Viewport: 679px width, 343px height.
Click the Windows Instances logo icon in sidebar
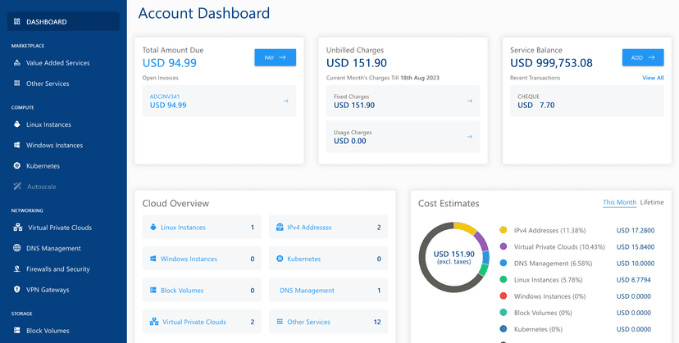click(17, 146)
